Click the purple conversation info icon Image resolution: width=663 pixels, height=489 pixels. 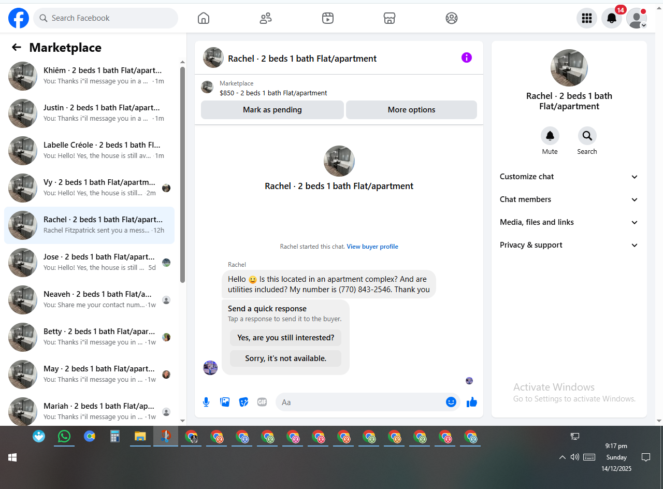pos(467,57)
